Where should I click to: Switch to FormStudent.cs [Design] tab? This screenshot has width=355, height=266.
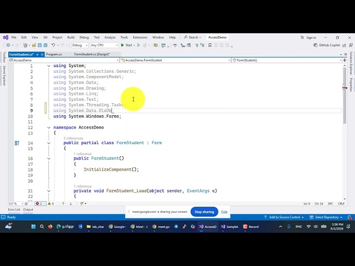[92, 54]
